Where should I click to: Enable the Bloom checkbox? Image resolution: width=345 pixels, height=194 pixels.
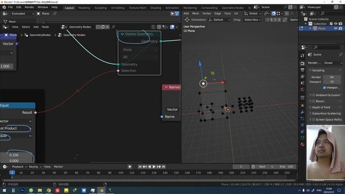[314, 101]
